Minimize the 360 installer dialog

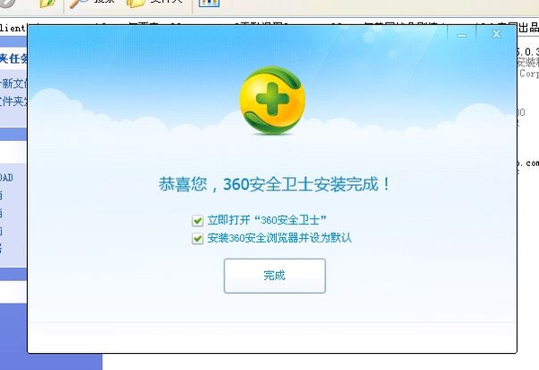pos(462,34)
